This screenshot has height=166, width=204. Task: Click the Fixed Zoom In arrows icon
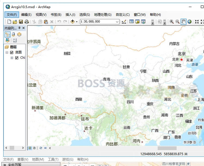coord(197,21)
